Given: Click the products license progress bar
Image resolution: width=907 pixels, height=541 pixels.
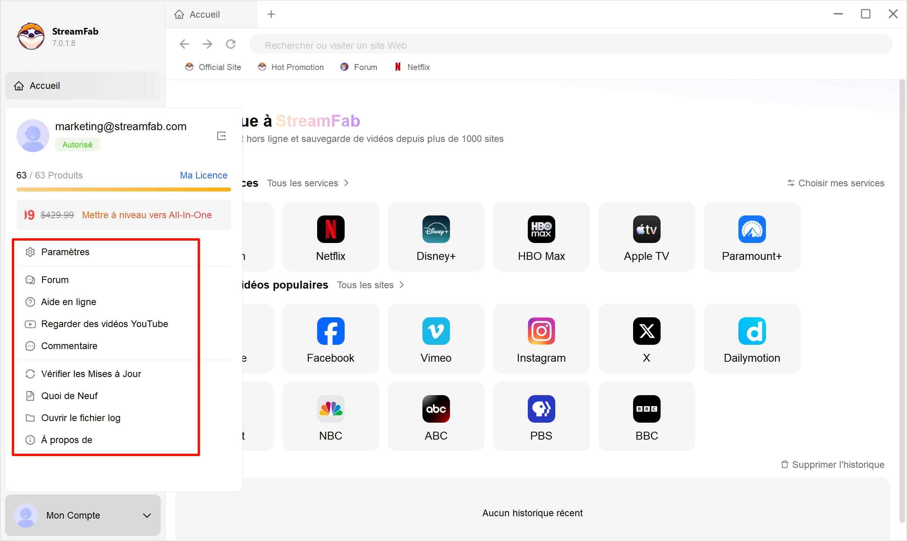Looking at the screenshot, I should click(123, 190).
